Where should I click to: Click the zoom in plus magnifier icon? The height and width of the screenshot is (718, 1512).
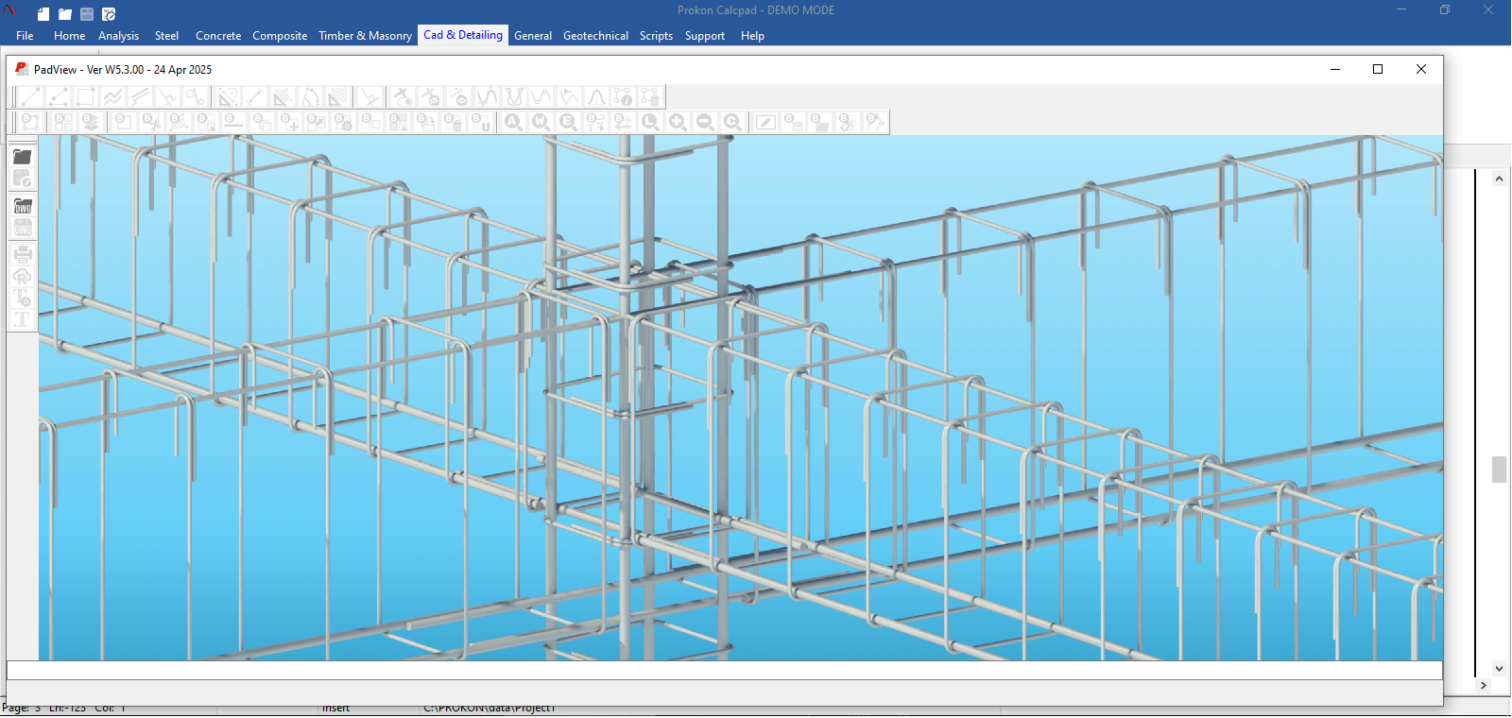pos(678,123)
